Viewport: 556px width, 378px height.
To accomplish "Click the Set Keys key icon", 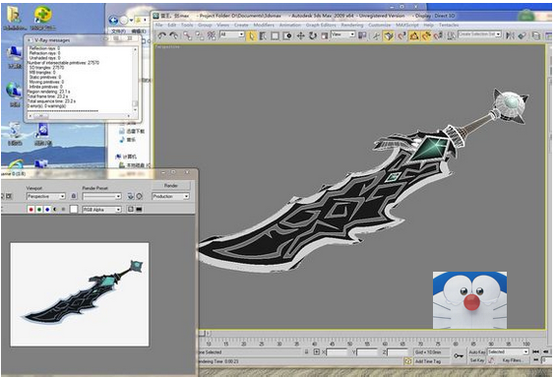I will pyautogui.click(x=459, y=355).
